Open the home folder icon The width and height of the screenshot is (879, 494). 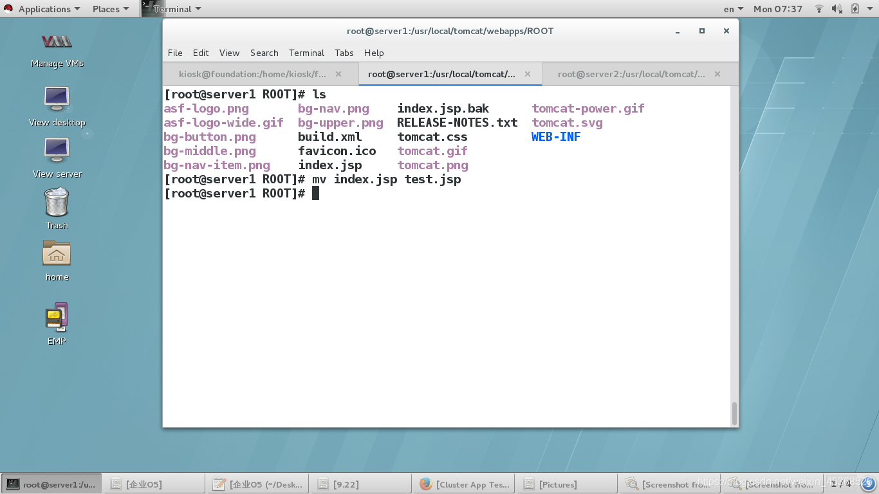[x=57, y=260]
